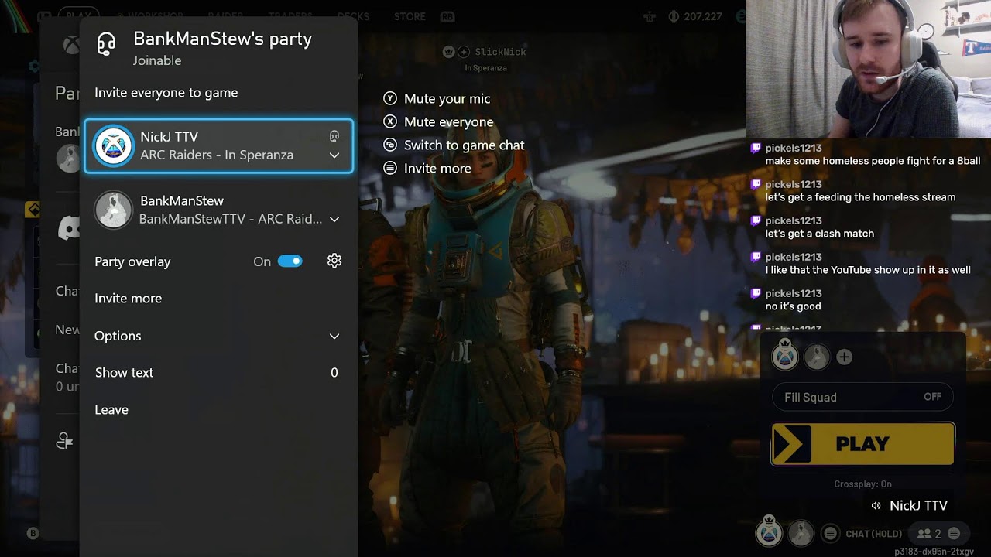The height and width of the screenshot is (557, 991).
Task: Click the speaker icon beside NickJ TTV overlay
Action: coord(876,506)
